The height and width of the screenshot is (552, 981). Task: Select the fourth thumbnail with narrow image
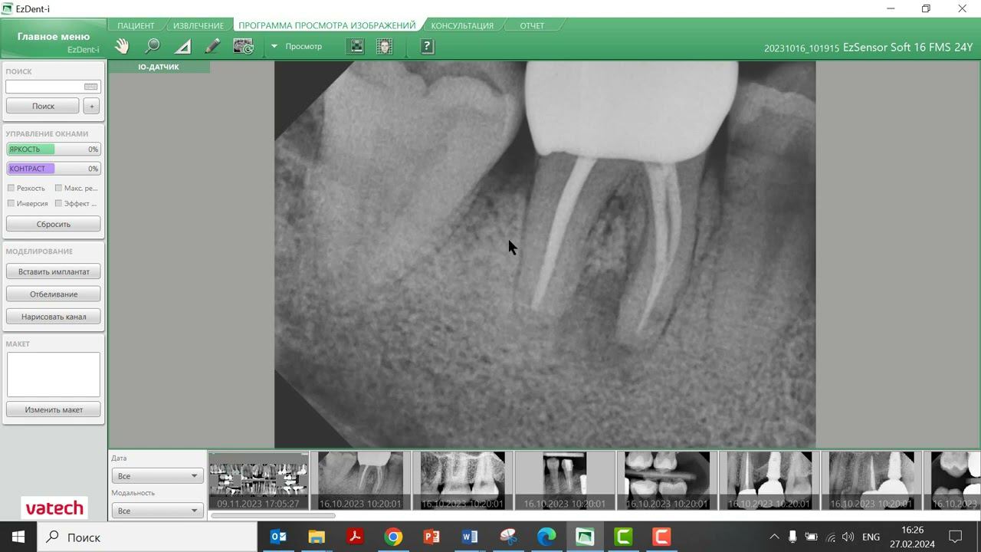(x=565, y=481)
